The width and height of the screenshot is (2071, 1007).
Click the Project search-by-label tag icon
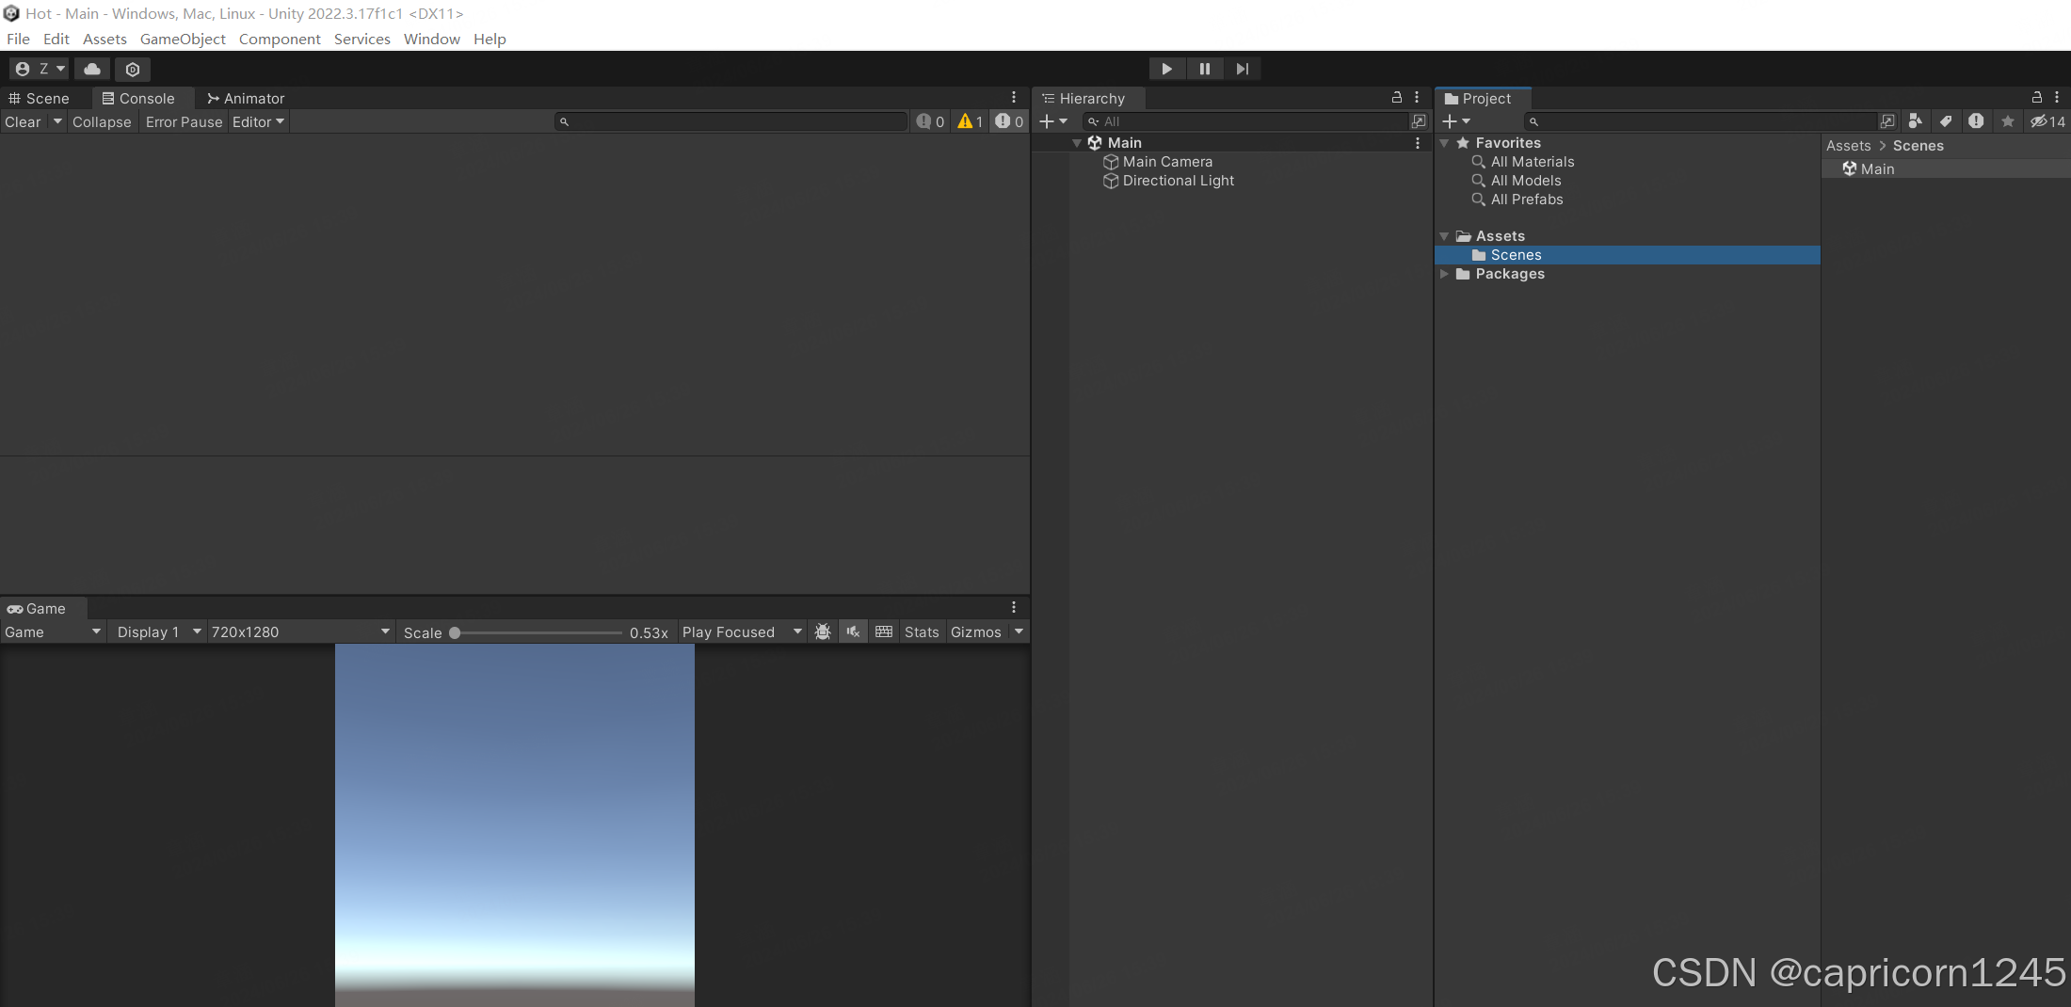click(x=1946, y=121)
